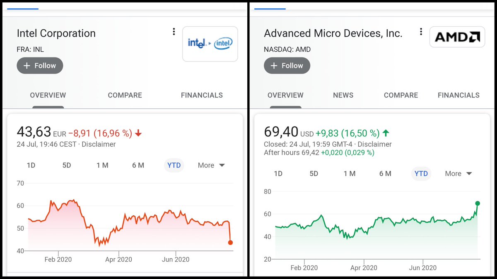Click Jun 2020 label on Intel chart

click(x=176, y=260)
